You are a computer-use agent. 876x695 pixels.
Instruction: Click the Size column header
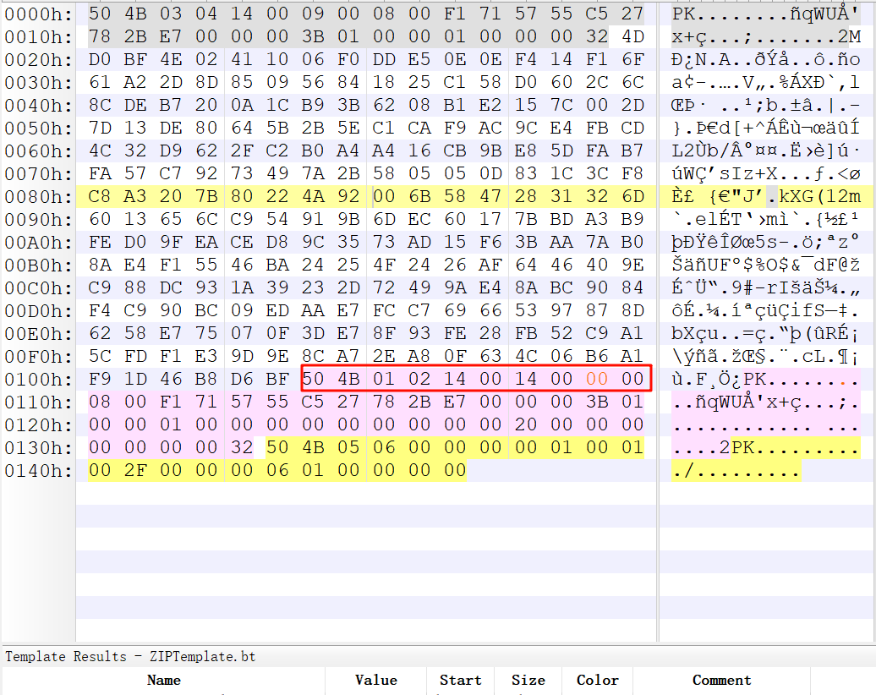528,680
